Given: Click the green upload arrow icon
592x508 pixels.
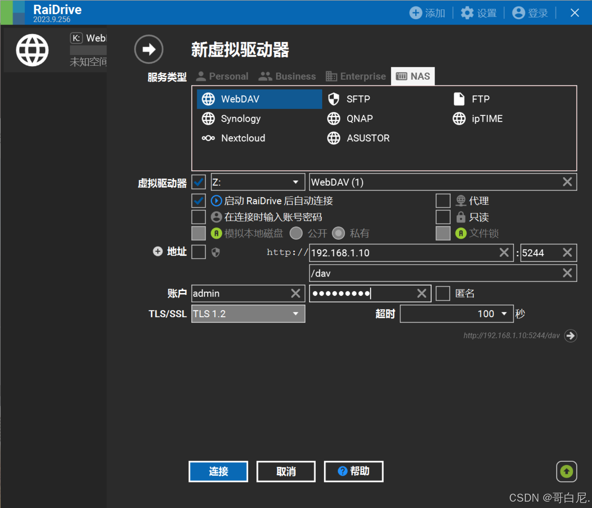Looking at the screenshot, I should (566, 471).
